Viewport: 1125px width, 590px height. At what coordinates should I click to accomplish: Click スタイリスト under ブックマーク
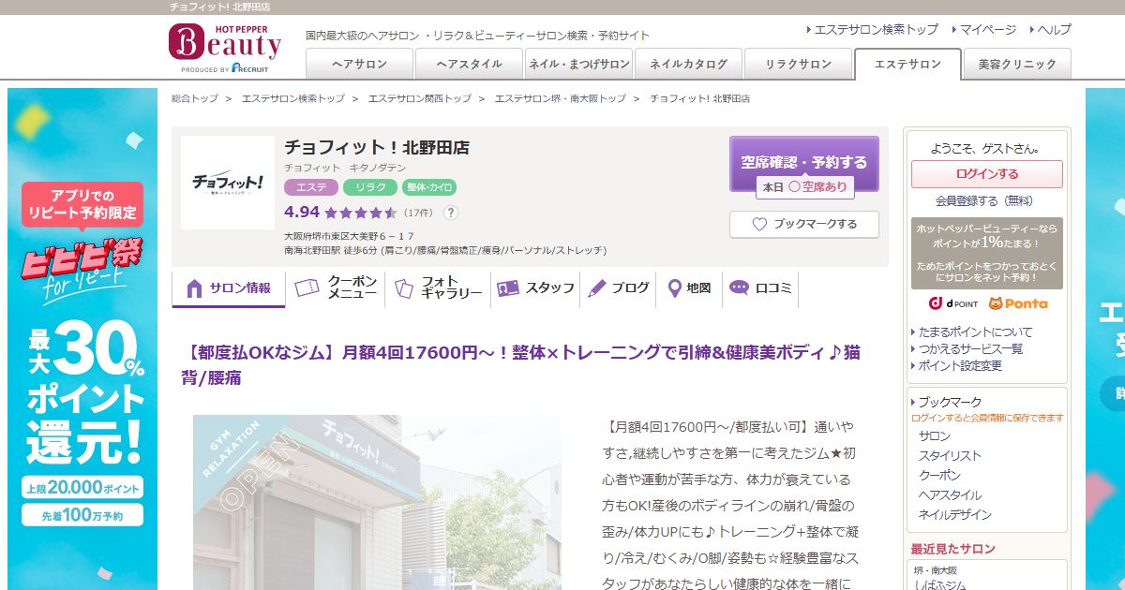pos(950,456)
